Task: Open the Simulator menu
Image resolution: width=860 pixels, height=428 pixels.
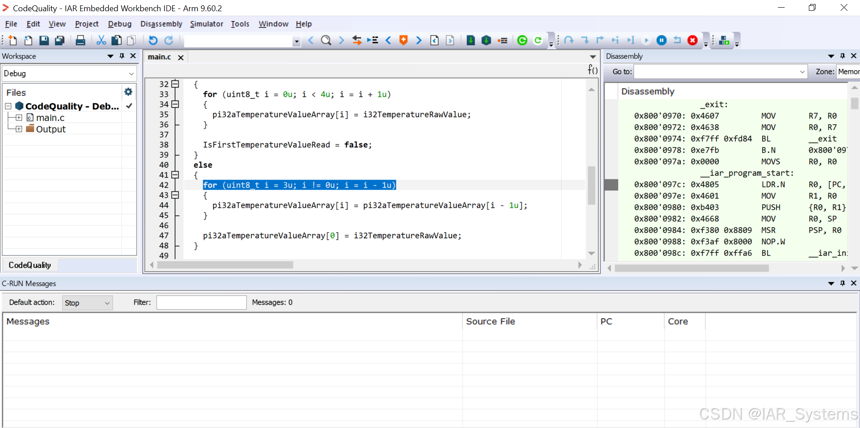Action: (206, 24)
